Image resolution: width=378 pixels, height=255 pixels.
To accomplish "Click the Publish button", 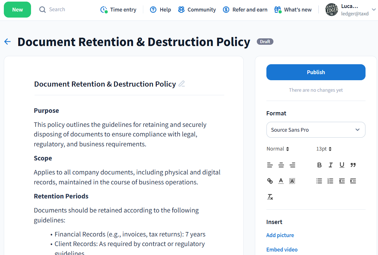I will click(x=316, y=72).
